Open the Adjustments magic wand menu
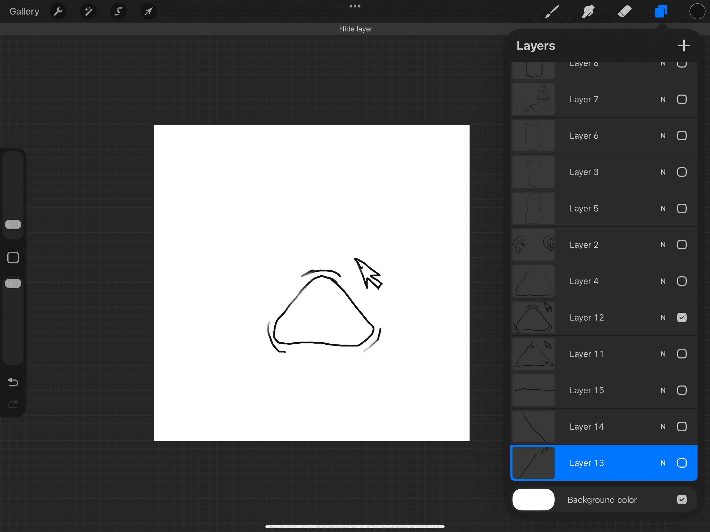 pyautogui.click(x=88, y=11)
